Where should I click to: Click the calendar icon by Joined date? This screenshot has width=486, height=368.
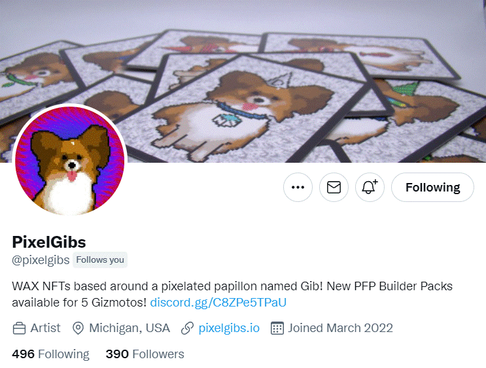click(x=277, y=328)
